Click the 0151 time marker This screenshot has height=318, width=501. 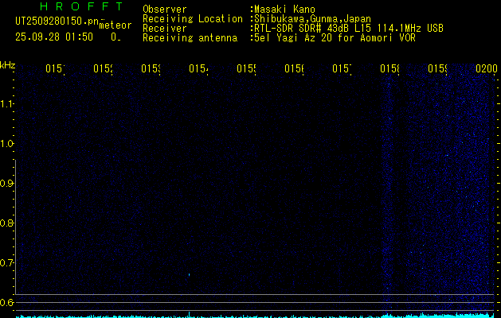click(x=55, y=68)
